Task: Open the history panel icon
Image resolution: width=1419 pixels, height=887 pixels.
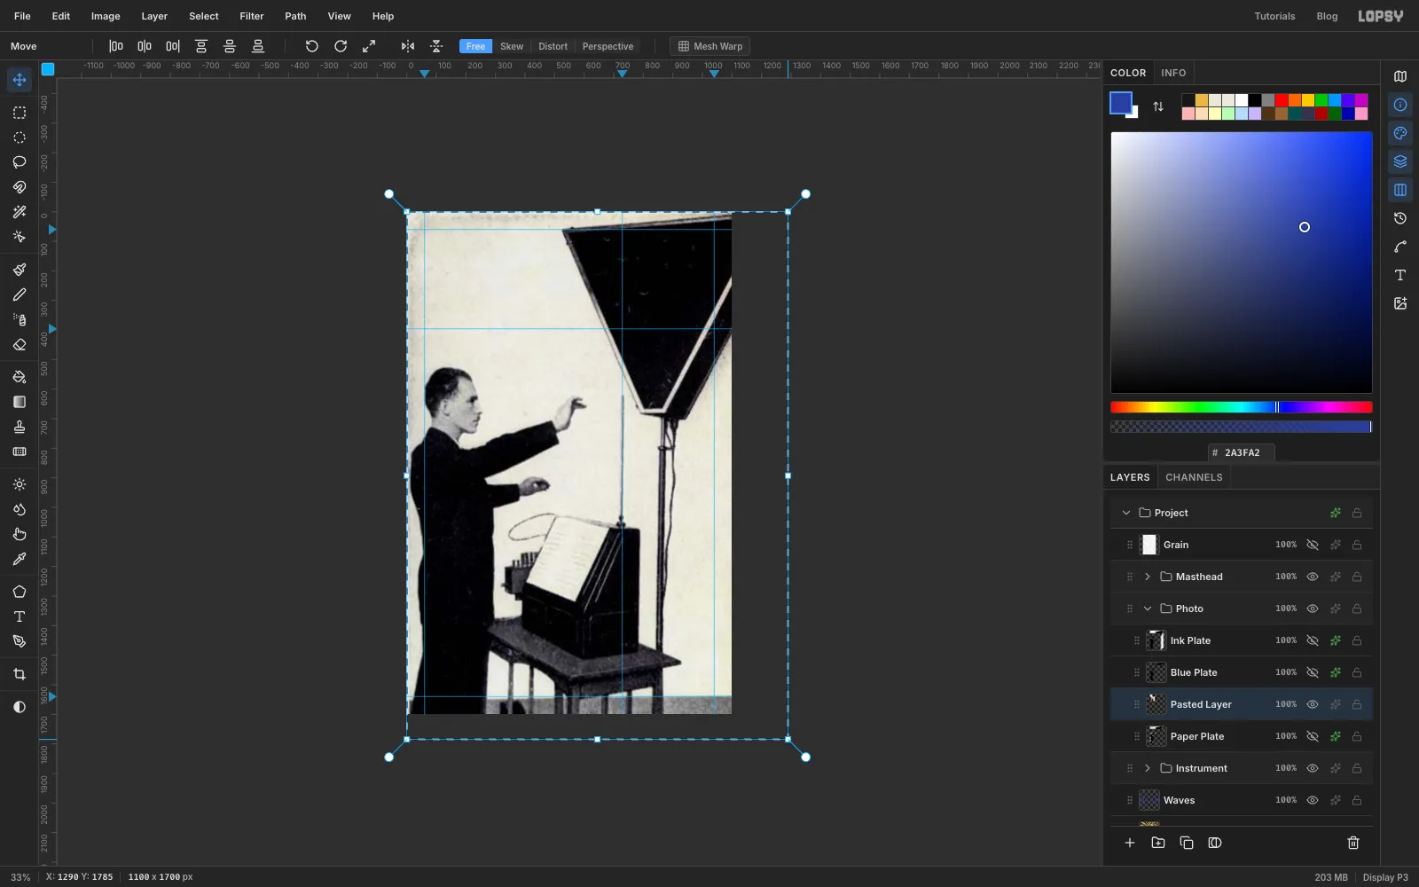Action: (x=1400, y=218)
